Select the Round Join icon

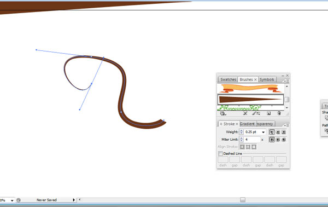tap(278, 140)
